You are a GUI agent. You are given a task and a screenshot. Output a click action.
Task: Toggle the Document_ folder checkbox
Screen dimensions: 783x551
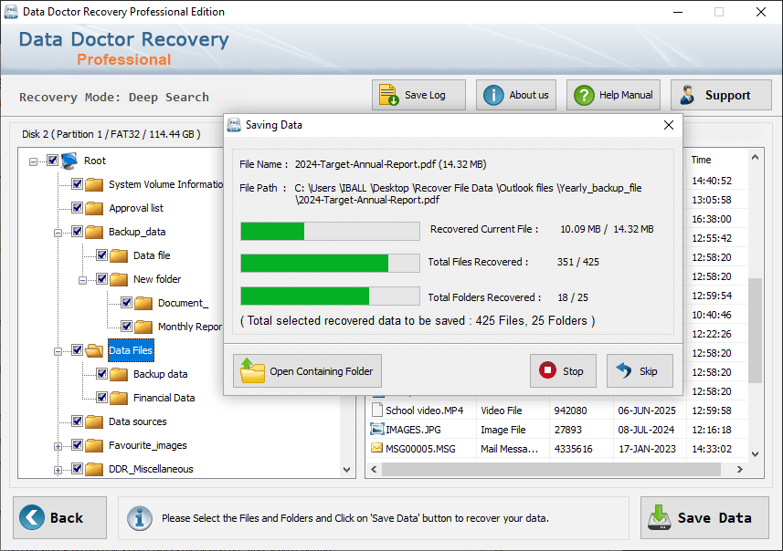coord(126,302)
